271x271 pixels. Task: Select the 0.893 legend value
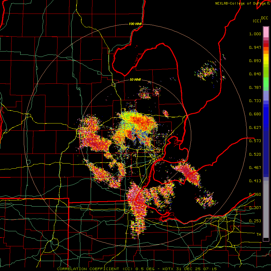[255, 61]
